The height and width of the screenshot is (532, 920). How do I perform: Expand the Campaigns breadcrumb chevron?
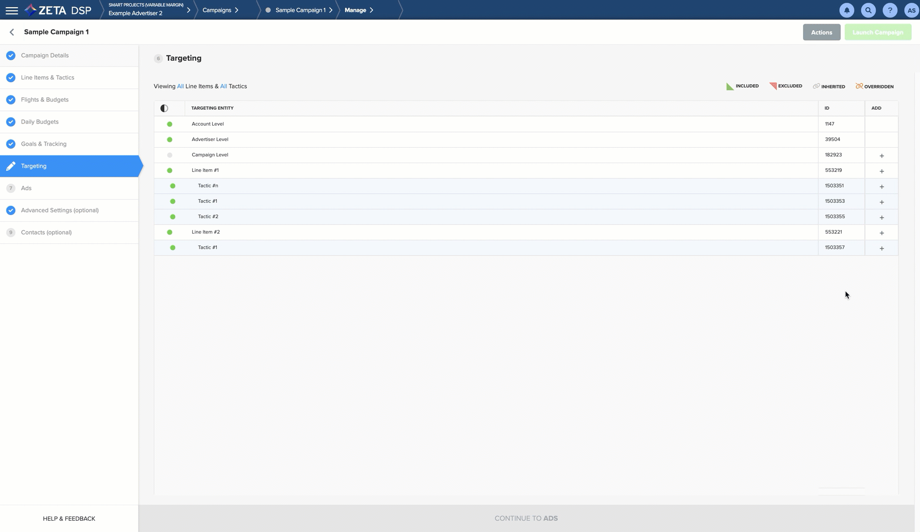click(x=236, y=10)
